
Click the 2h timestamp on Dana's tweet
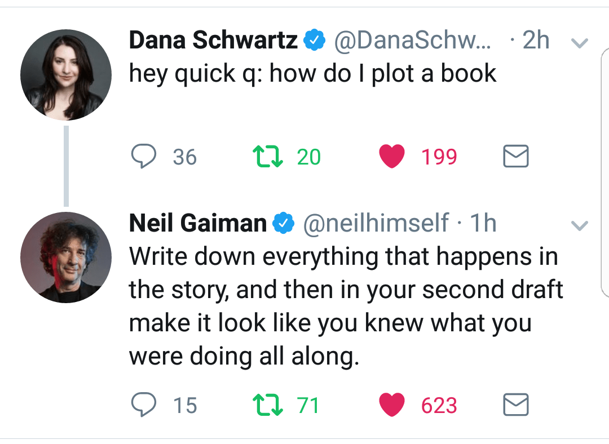pos(536,41)
